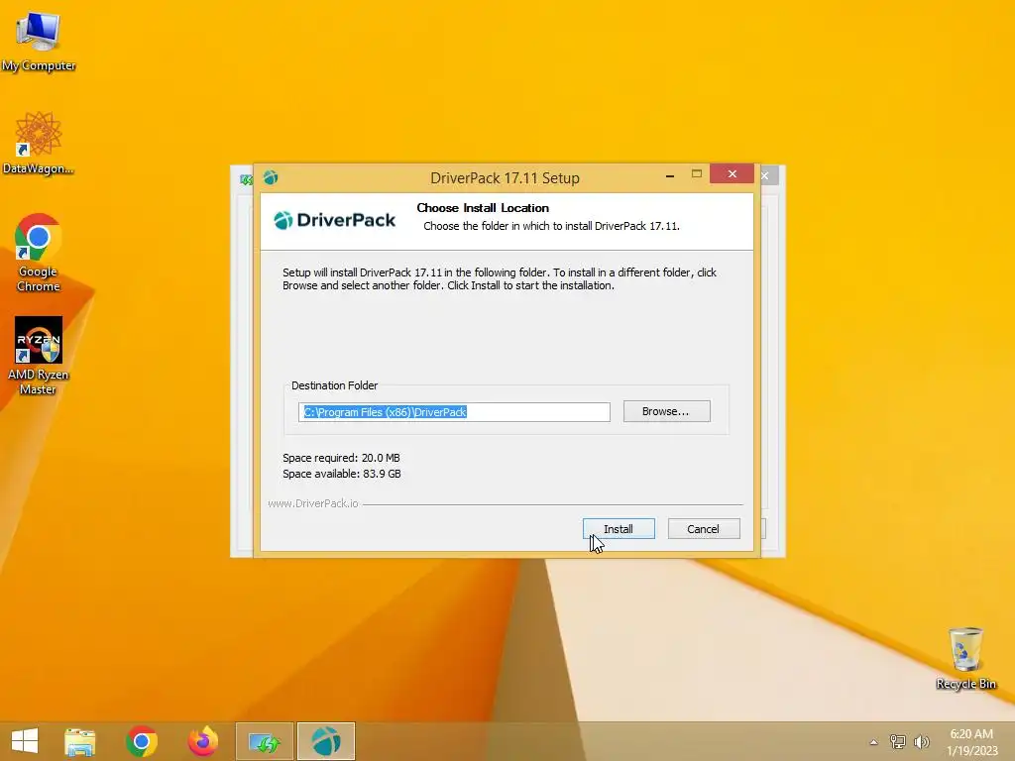This screenshot has height=761, width=1015.
Task: Click the 'Choose Install Location' heading
Action: click(x=483, y=208)
